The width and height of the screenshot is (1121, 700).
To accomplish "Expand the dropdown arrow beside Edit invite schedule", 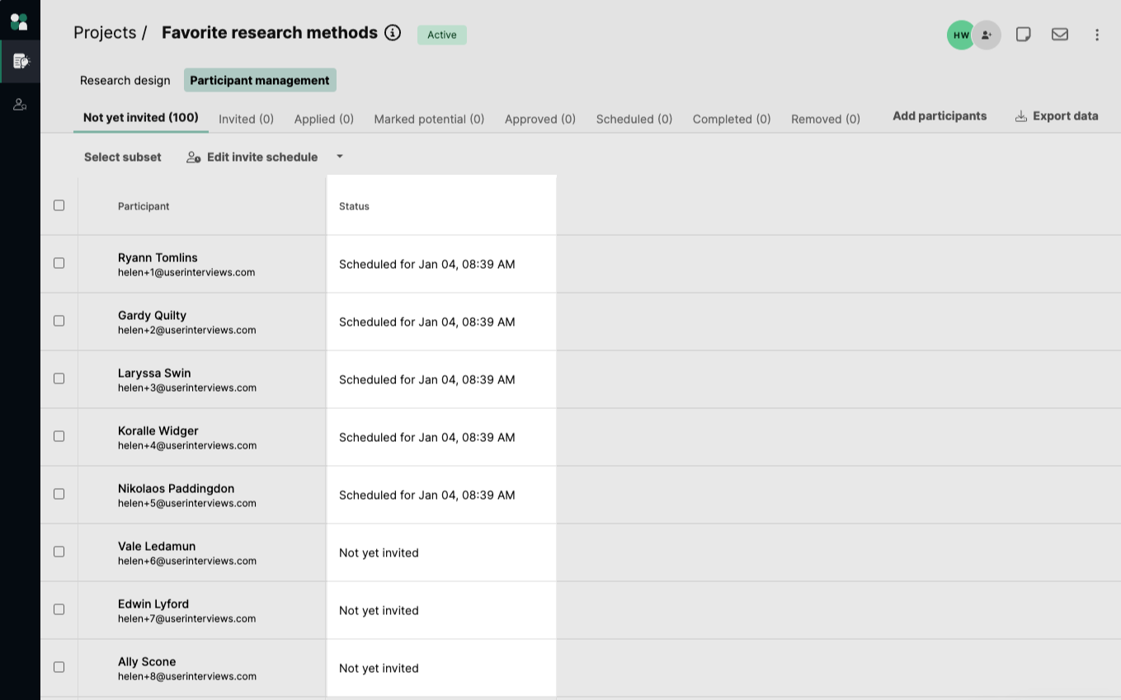I will (340, 157).
